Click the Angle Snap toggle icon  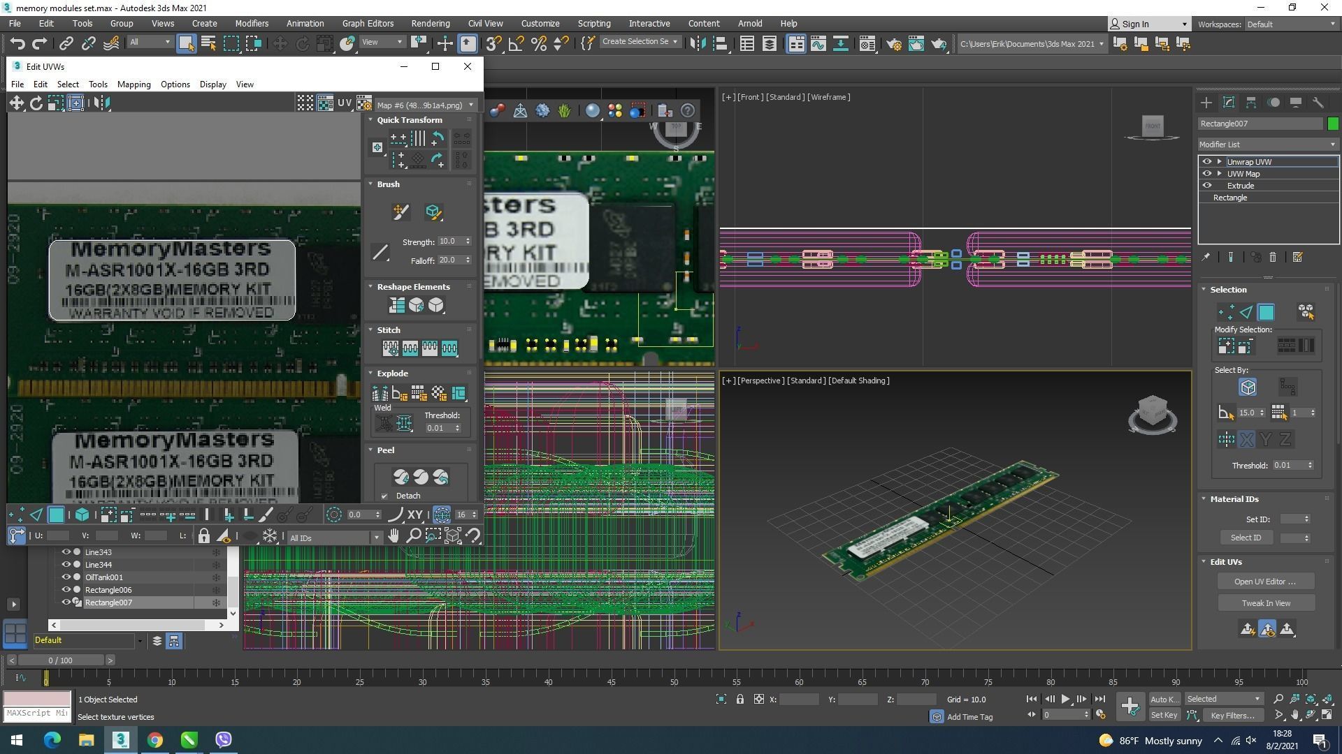click(516, 44)
